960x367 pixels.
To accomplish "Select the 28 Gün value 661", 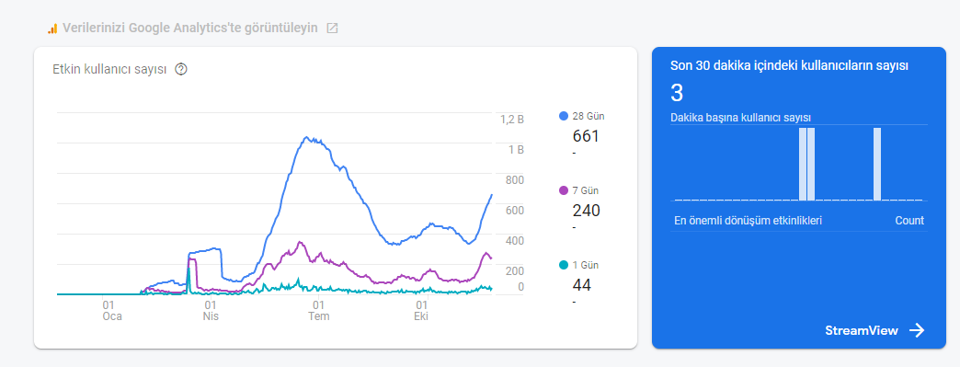I will (x=586, y=136).
